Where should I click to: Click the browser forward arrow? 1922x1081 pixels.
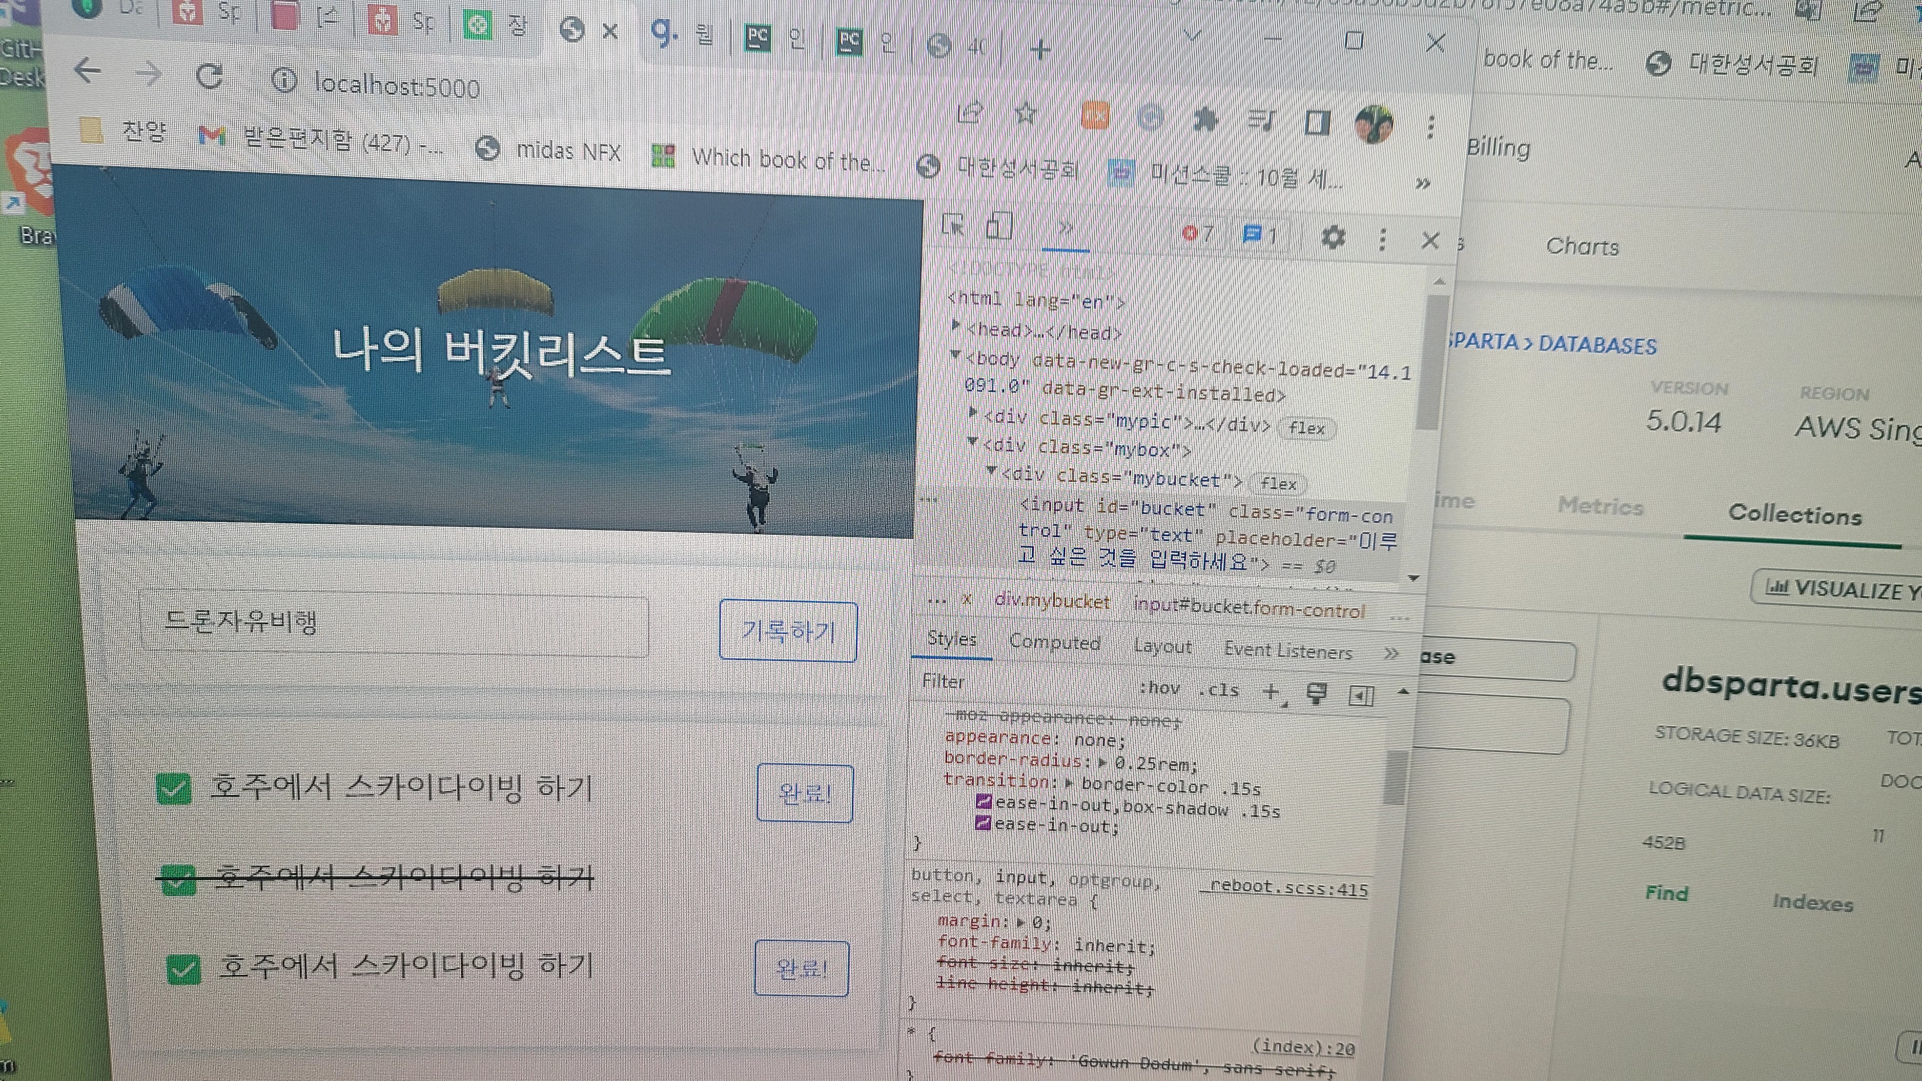[x=149, y=73]
